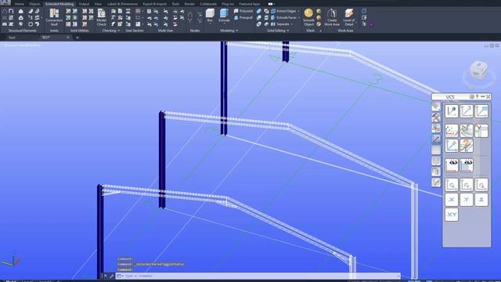Screen dimensions: 501x282
Task: Click the ViewCube in the viewport
Action: click(x=478, y=71)
